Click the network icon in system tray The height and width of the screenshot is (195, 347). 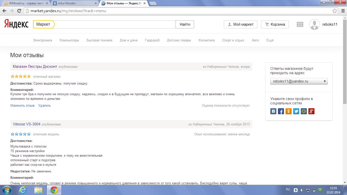point(308,190)
